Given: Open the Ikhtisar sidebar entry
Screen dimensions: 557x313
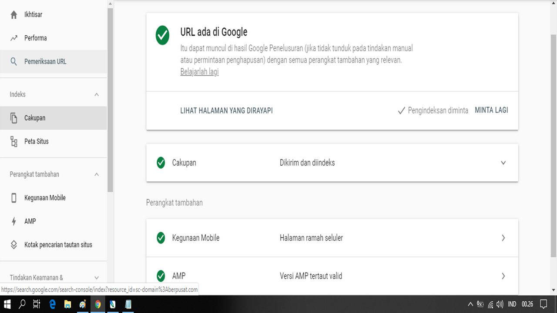Looking at the screenshot, I should (x=13, y=14).
